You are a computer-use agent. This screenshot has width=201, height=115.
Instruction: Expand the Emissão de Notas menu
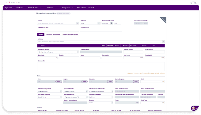(34, 8)
